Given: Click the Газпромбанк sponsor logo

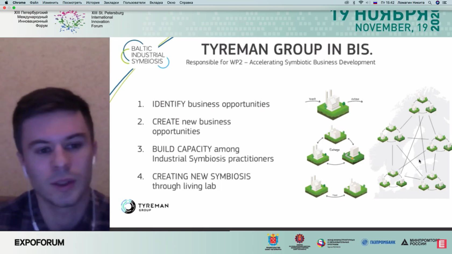Looking at the screenshot, I should click(378, 242).
